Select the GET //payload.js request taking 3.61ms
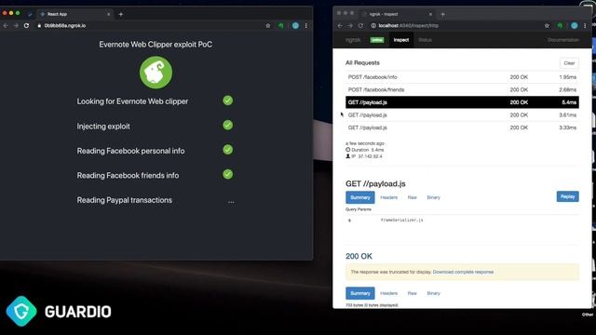The height and width of the screenshot is (335, 596). [x=462, y=114]
